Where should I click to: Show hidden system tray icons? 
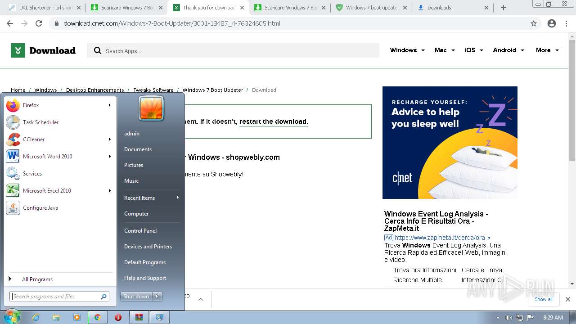click(x=498, y=317)
